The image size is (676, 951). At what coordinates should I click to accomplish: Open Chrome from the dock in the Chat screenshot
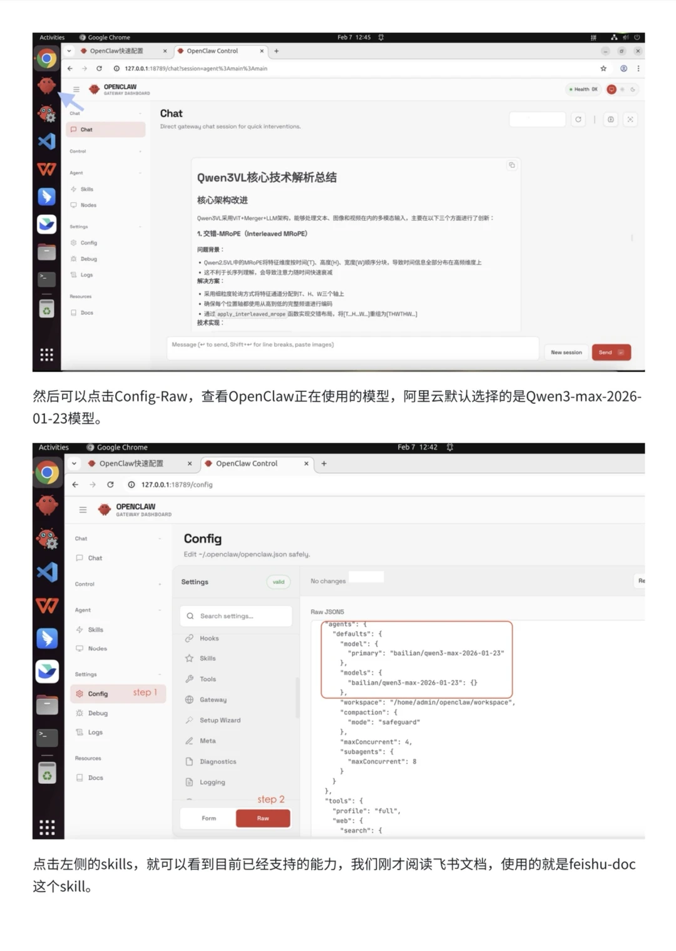click(x=46, y=59)
